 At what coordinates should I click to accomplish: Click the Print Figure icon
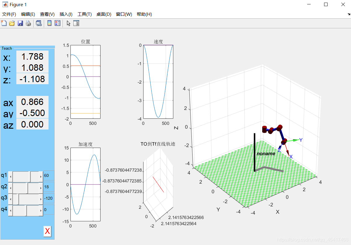point(28,23)
